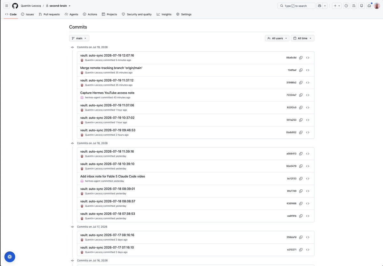
Task: Copy full SHA for commit bc12f33
Action: (x=301, y=179)
